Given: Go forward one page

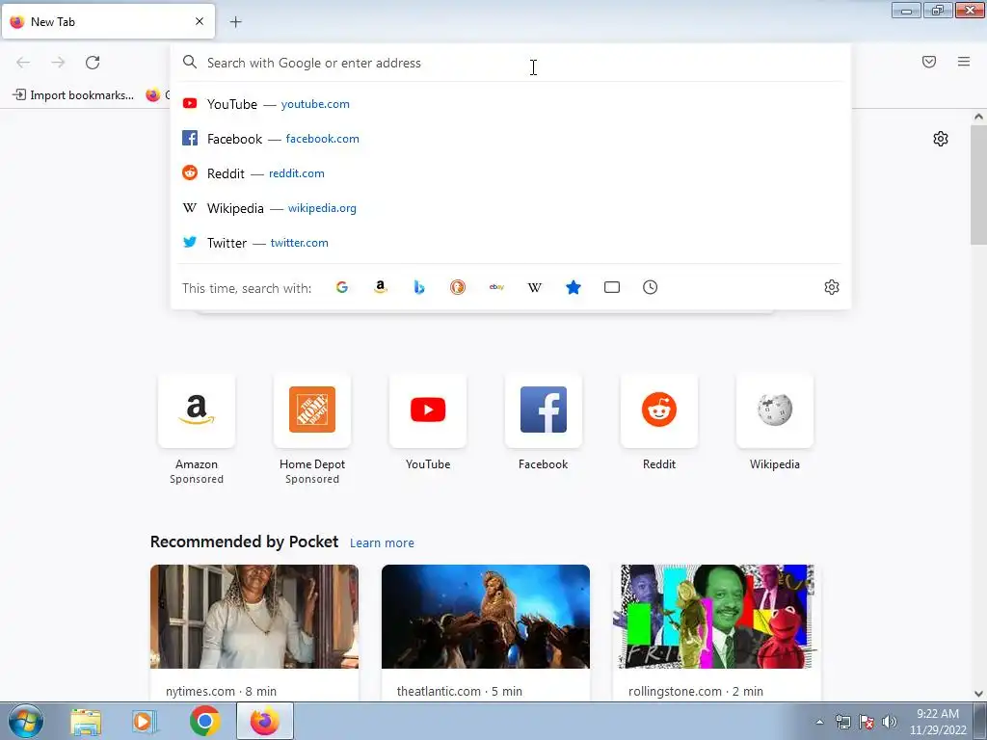Looking at the screenshot, I should 58,63.
